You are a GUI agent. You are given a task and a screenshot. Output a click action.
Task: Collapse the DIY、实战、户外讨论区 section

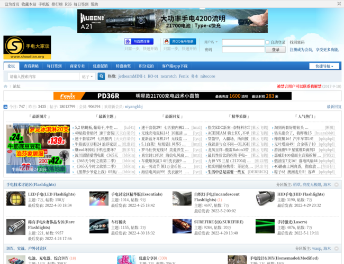[x=336, y=249]
